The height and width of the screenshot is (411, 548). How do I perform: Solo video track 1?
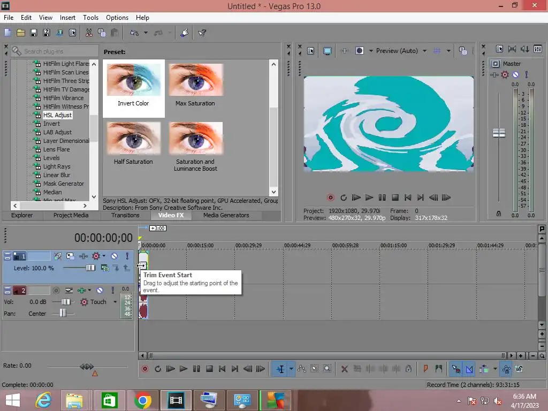tap(127, 256)
